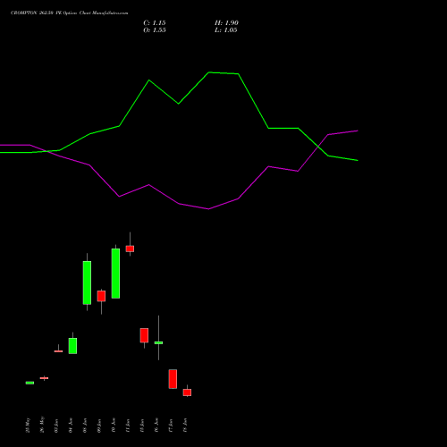Select the tiny red candle above 26 May
This screenshot has height=447, width=447.
point(44,378)
